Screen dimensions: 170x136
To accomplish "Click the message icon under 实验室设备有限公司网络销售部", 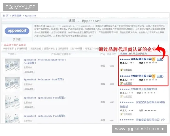I will pyautogui.click(x=121, y=114).
